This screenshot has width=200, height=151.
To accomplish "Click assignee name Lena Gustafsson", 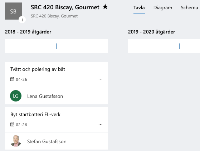I will click(45, 96).
